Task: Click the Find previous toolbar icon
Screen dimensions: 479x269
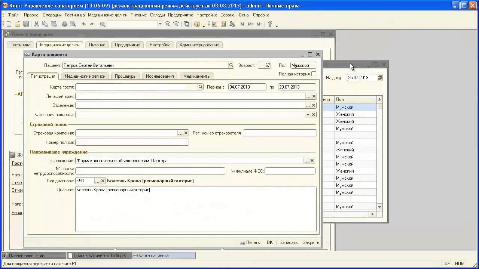Action: click(x=176, y=24)
